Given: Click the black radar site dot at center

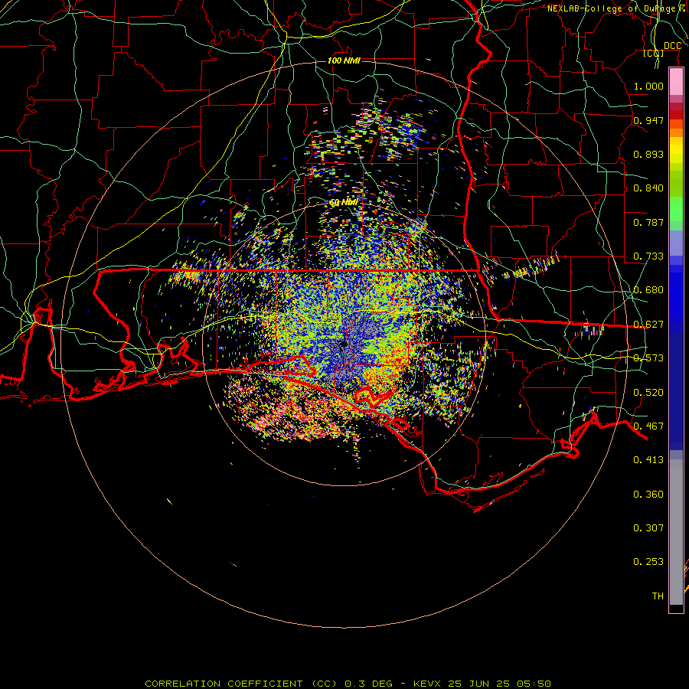Looking at the screenshot, I should pyautogui.click(x=344, y=344).
